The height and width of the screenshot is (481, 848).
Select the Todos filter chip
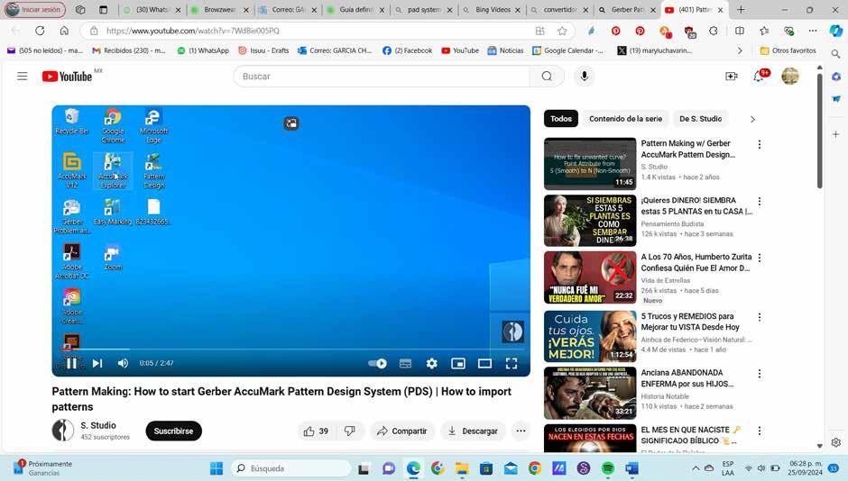coord(561,119)
